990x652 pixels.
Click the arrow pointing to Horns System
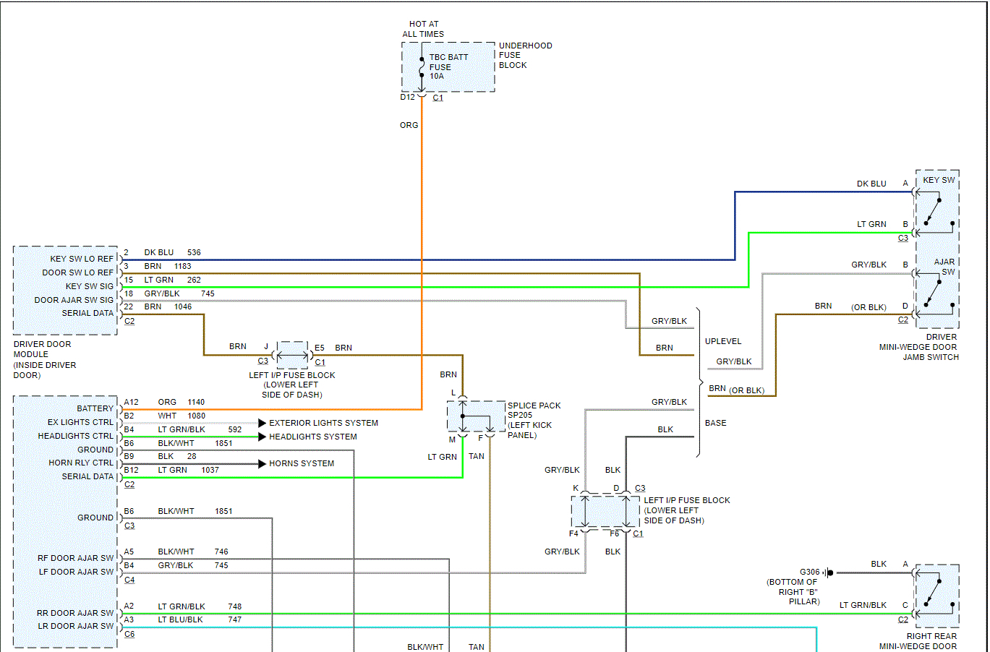[x=262, y=463]
